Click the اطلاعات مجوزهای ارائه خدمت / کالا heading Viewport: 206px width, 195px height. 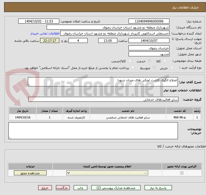181,146
